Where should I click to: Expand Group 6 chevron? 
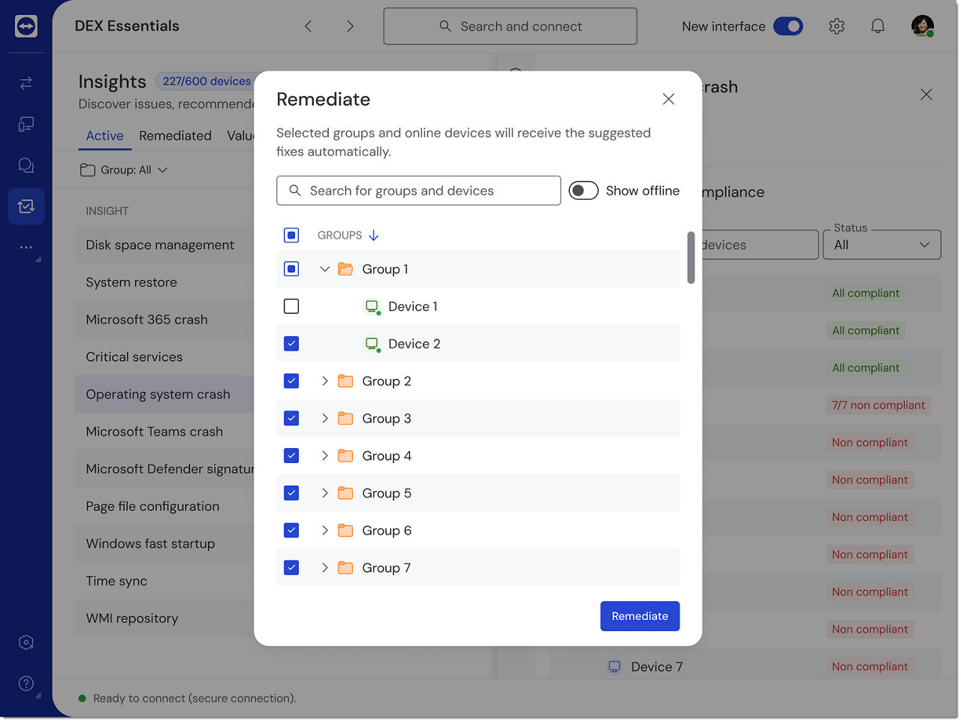pyautogui.click(x=324, y=531)
